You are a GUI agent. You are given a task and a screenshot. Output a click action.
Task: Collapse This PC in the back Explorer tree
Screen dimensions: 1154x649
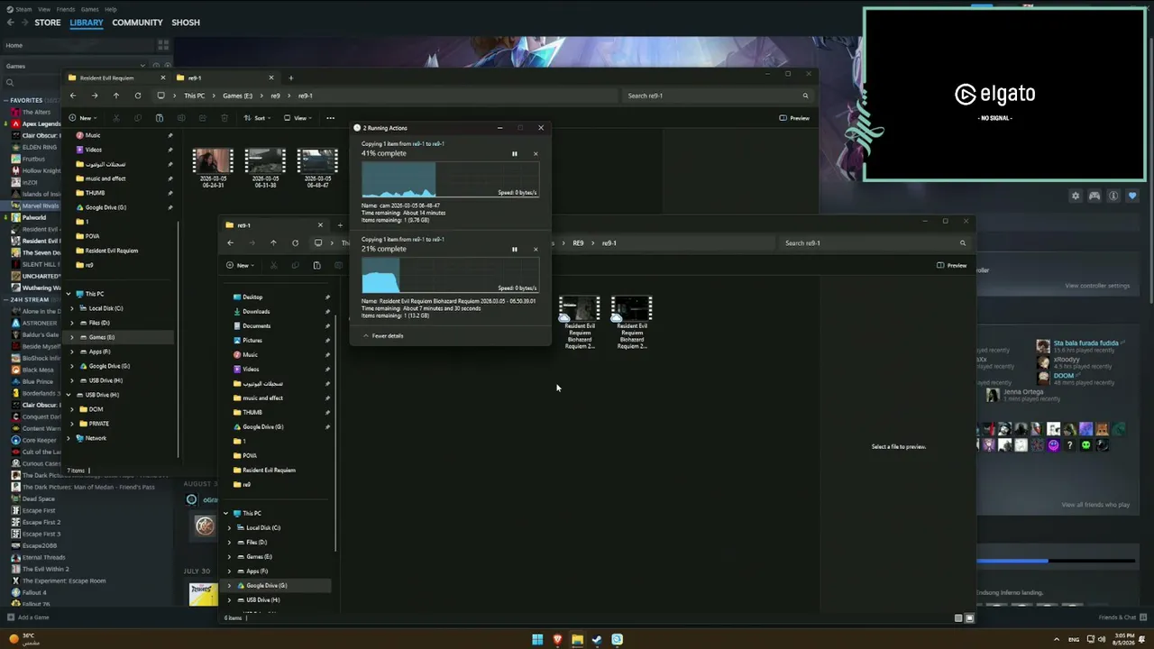[69, 294]
